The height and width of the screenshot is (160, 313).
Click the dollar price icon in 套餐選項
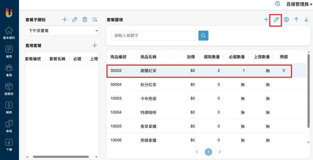(x=286, y=20)
